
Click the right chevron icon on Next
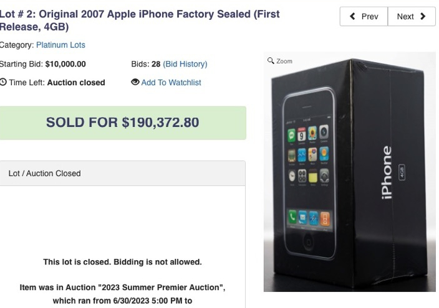[423, 16]
